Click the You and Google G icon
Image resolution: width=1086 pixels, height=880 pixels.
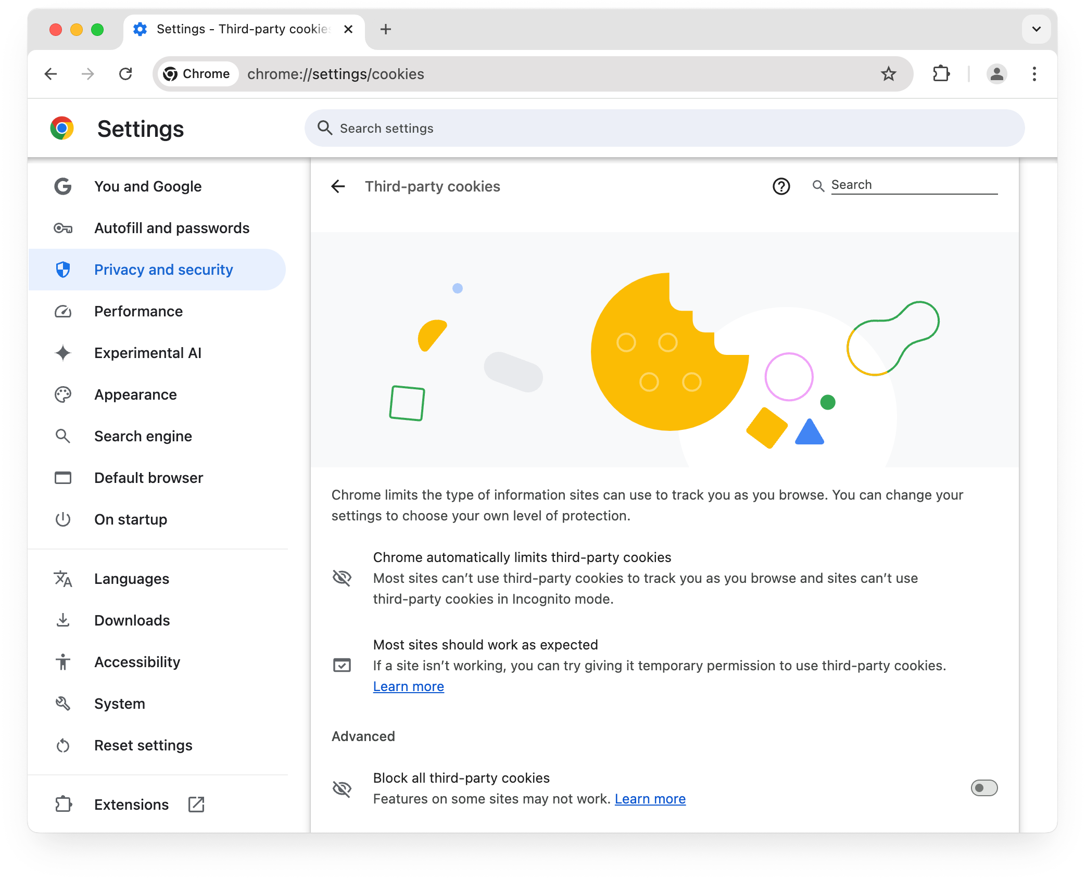pos(64,186)
